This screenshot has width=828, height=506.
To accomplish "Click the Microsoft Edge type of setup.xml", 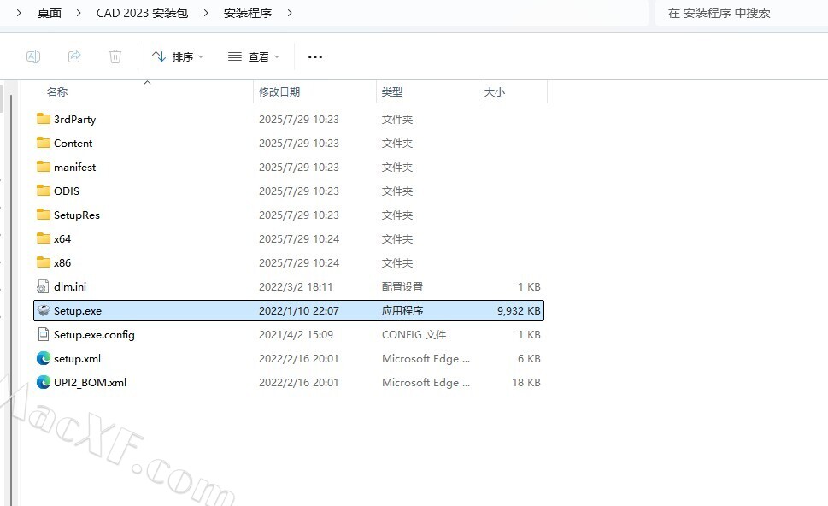I will [426, 359].
